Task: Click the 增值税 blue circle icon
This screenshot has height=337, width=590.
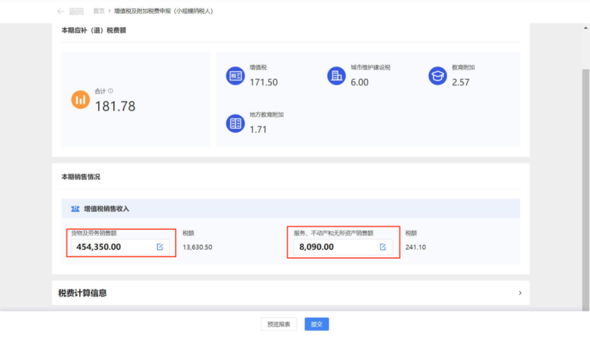Action: tap(235, 76)
